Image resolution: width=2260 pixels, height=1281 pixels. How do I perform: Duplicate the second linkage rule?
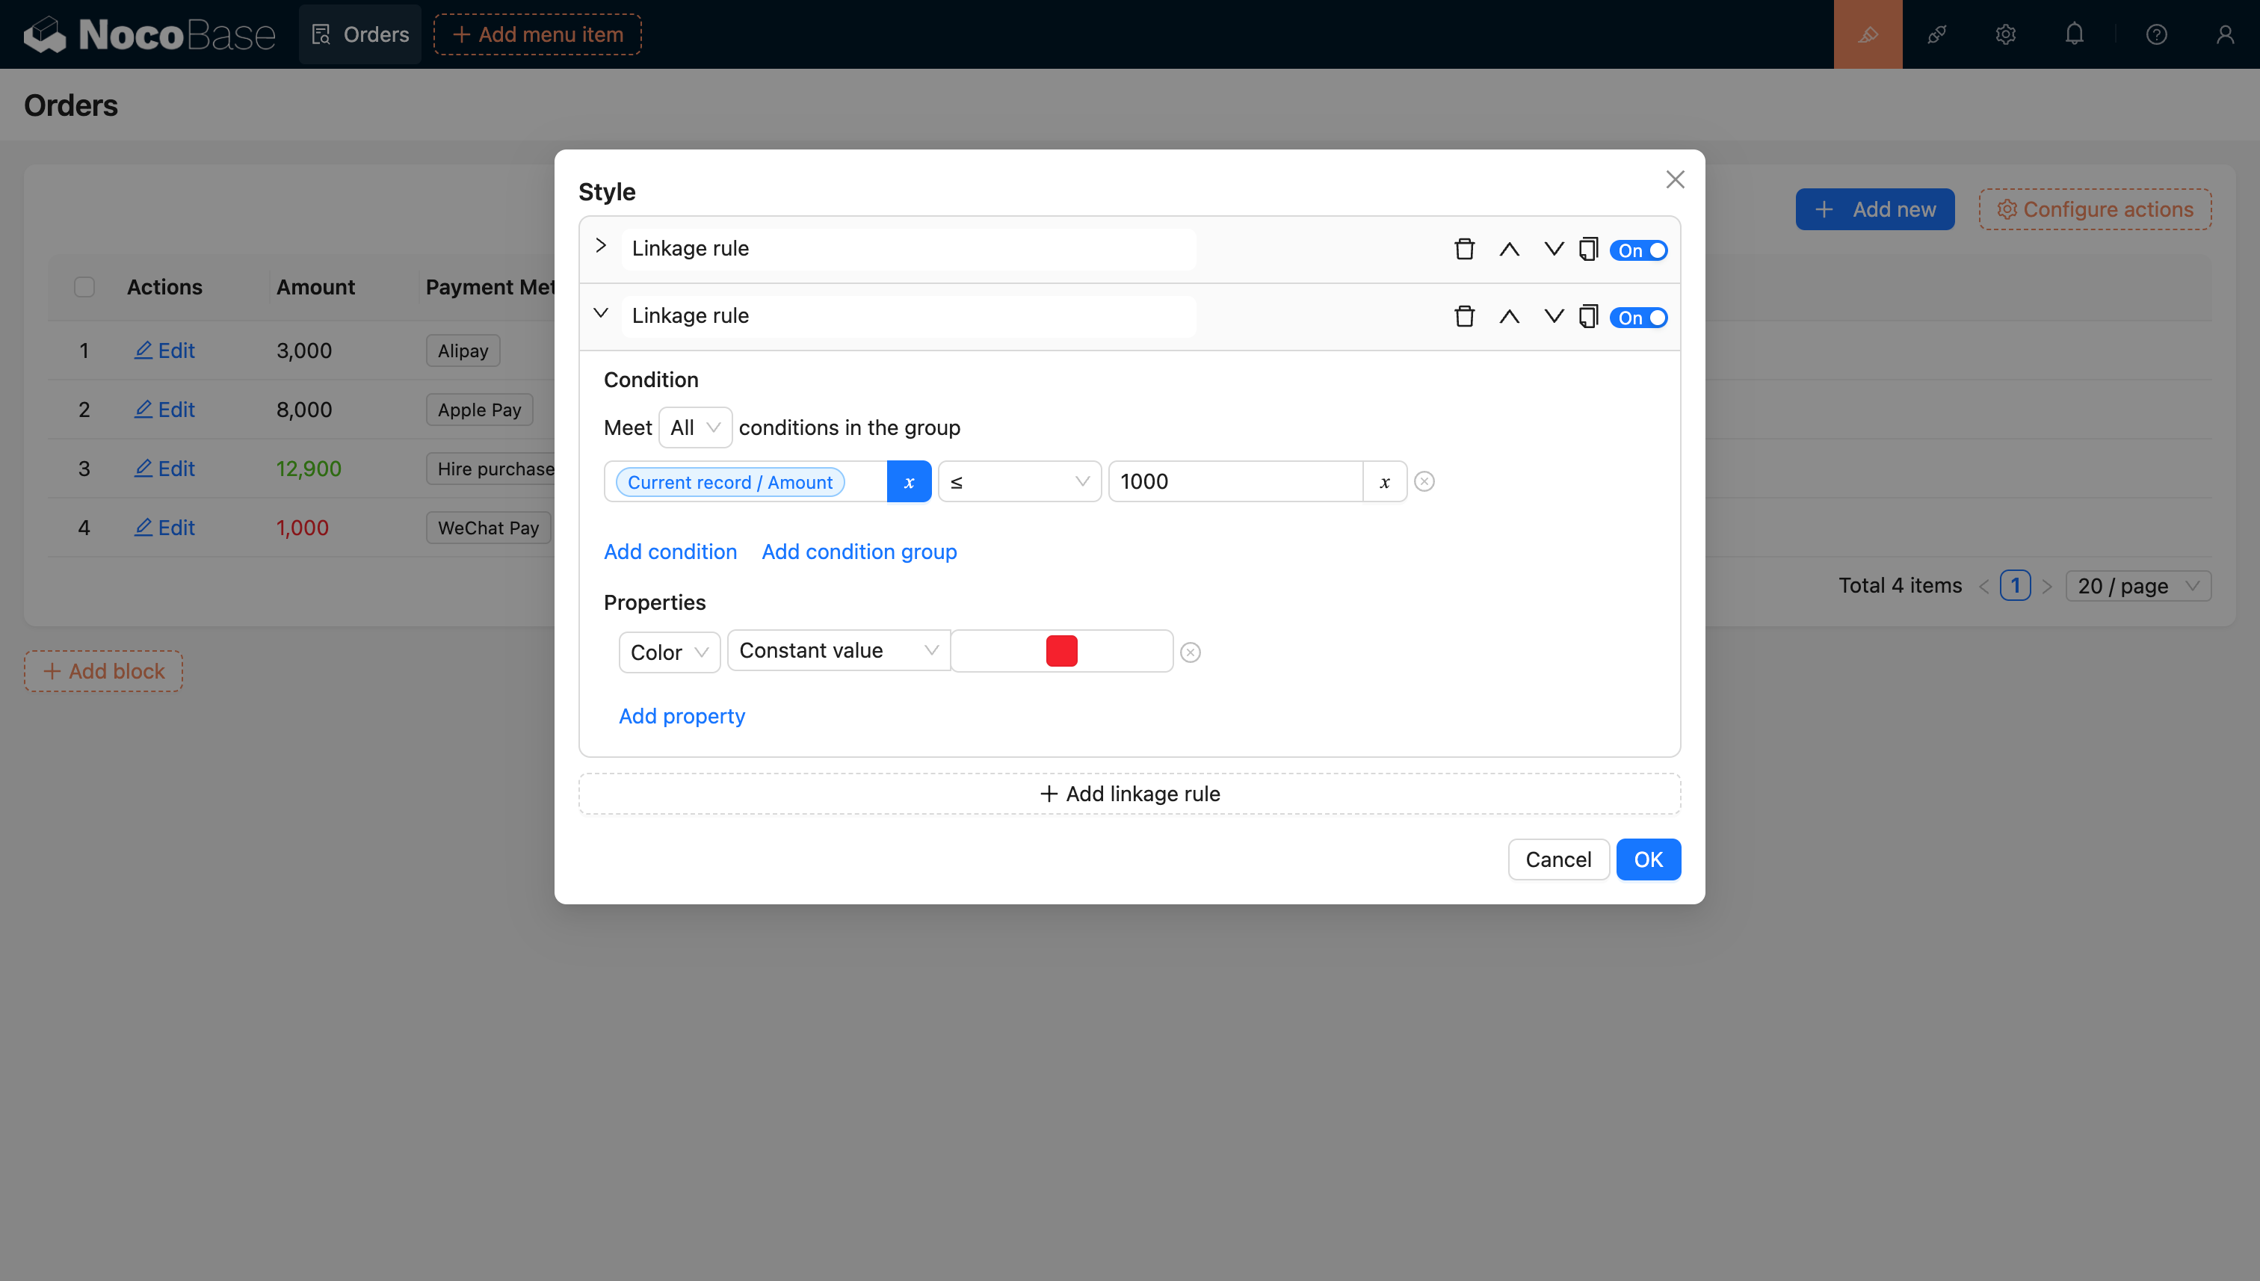click(1588, 317)
